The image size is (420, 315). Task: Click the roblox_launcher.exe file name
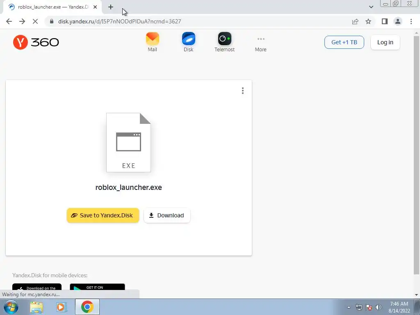(128, 187)
